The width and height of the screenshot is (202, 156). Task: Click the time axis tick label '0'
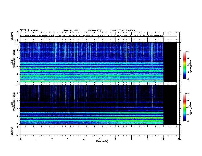20,139
